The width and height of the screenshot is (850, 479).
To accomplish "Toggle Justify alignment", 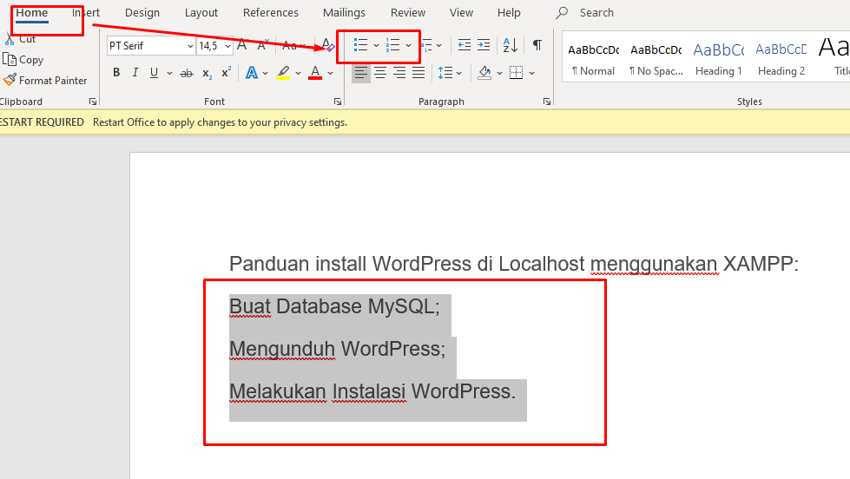I will [x=418, y=73].
